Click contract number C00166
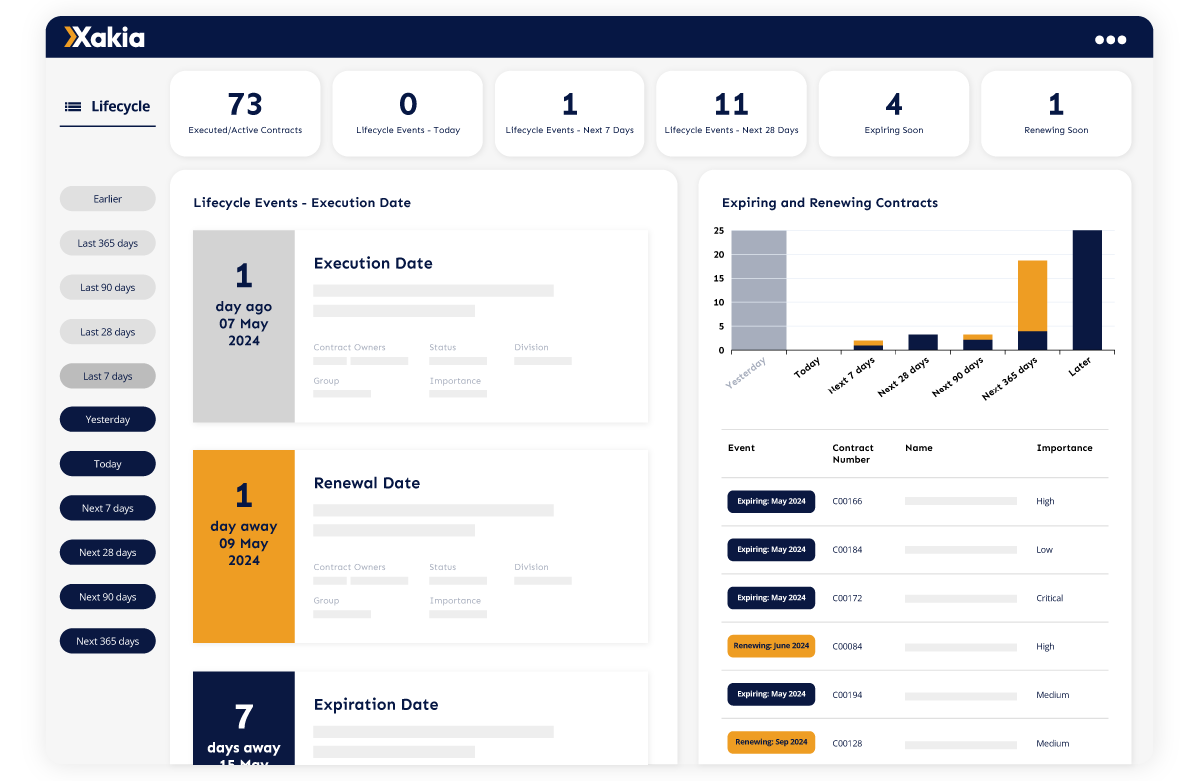Viewport: 1199px width, 781px height. pyautogui.click(x=847, y=501)
